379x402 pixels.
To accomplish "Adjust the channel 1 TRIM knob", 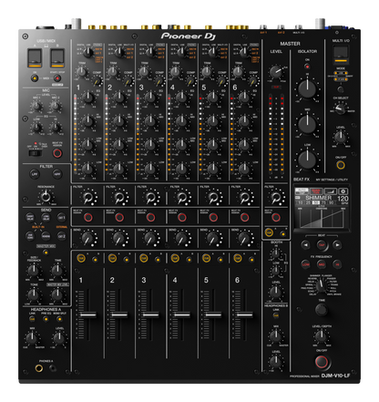I will point(81,72).
